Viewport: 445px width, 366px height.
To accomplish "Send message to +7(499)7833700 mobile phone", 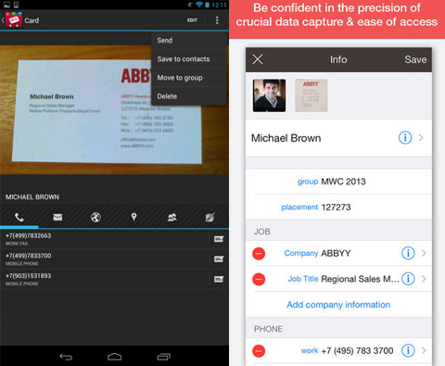I will point(219,259).
